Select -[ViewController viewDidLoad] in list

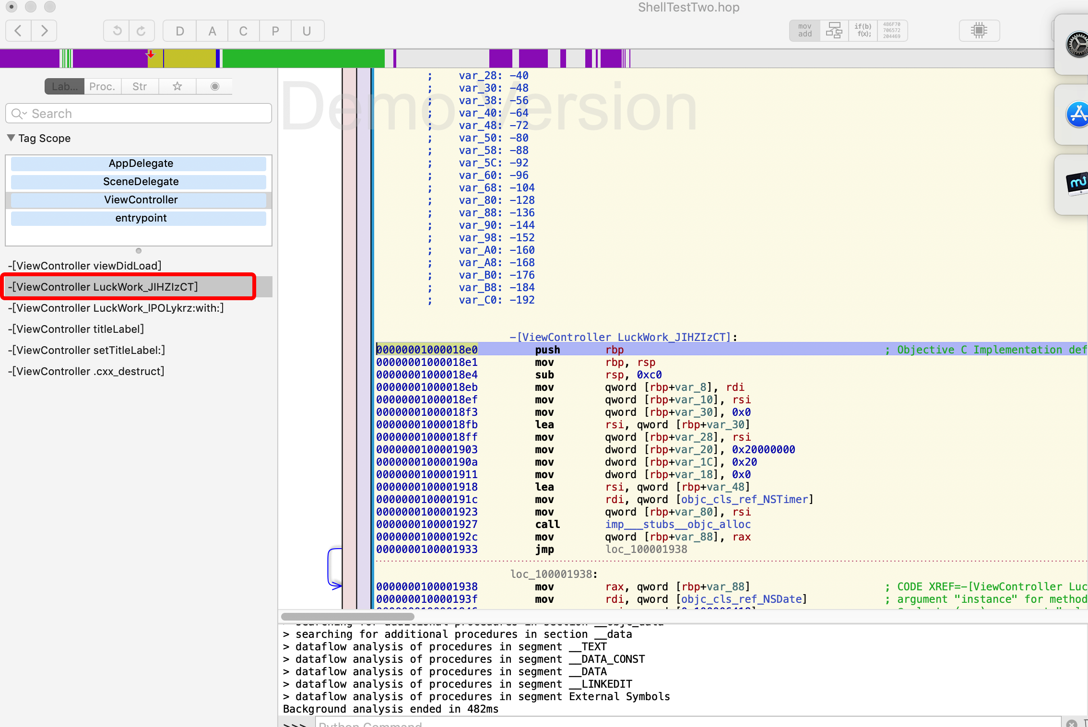click(85, 266)
